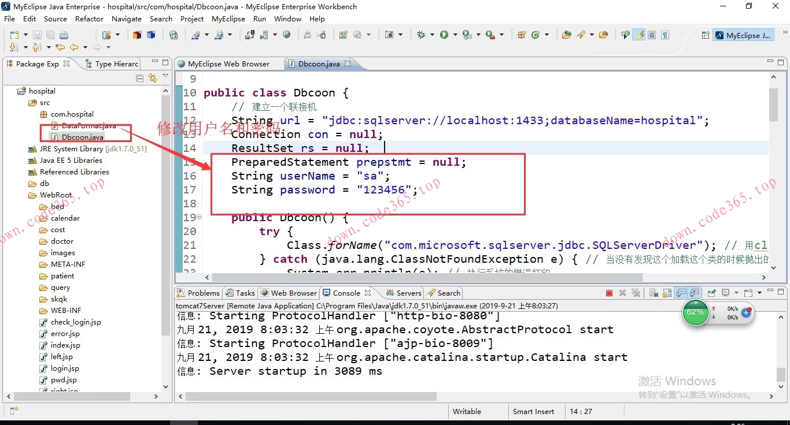Image resolution: width=790 pixels, height=425 pixels.
Task: Click the Back navigation arrow in toolbar
Action: (74, 47)
